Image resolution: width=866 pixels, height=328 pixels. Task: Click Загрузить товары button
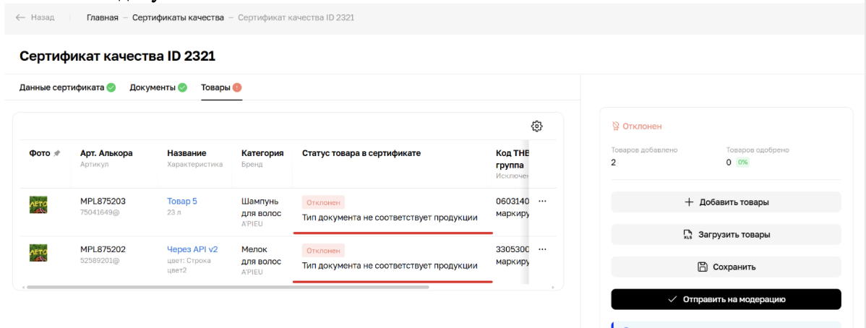(726, 235)
